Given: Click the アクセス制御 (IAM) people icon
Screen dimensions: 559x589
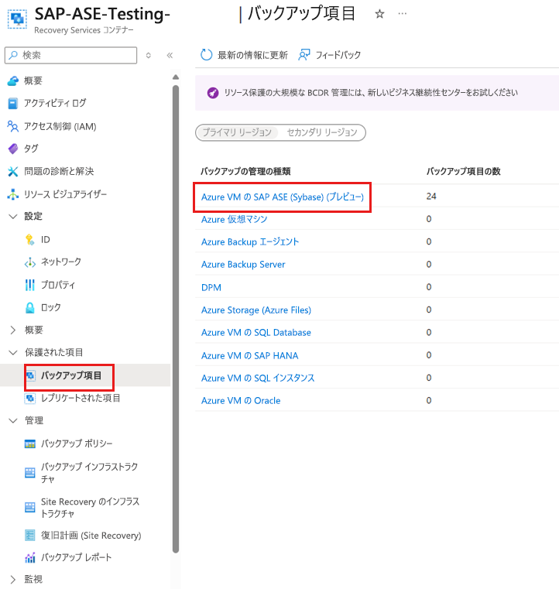Looking at the screenshot, I should pos(12,126).
